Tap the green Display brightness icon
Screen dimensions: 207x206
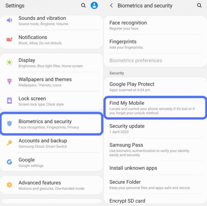9,62
